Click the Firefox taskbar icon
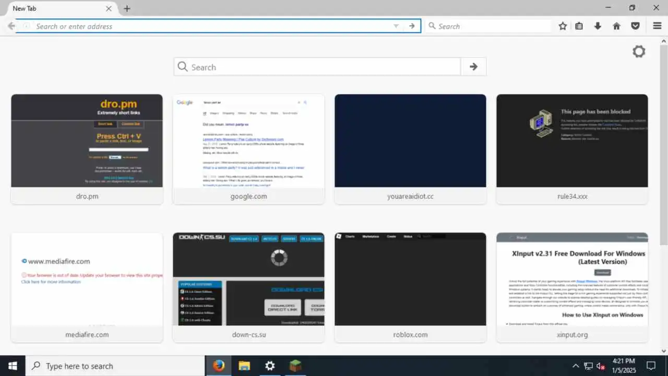This screenshot has width=668, height=376. point(219,366)
